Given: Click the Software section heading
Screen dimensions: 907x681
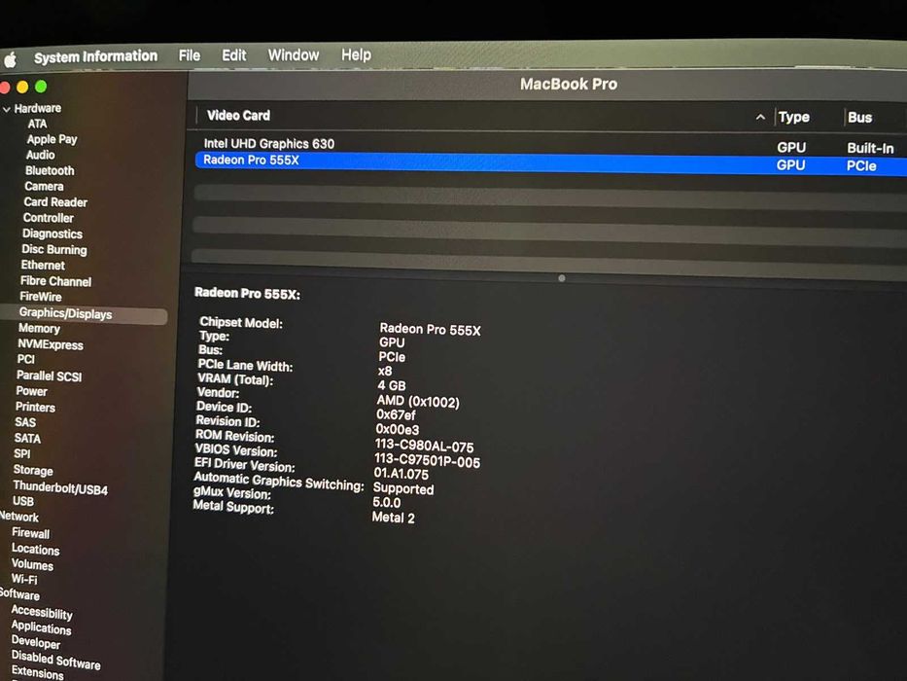Looking at the screenshot, I should coord(19,594).
